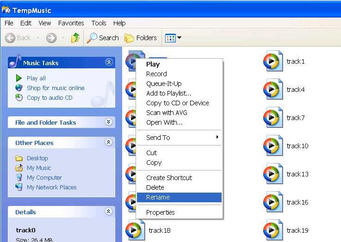
Task: Choose Rename from the context menu
Action: click(158, 197)
